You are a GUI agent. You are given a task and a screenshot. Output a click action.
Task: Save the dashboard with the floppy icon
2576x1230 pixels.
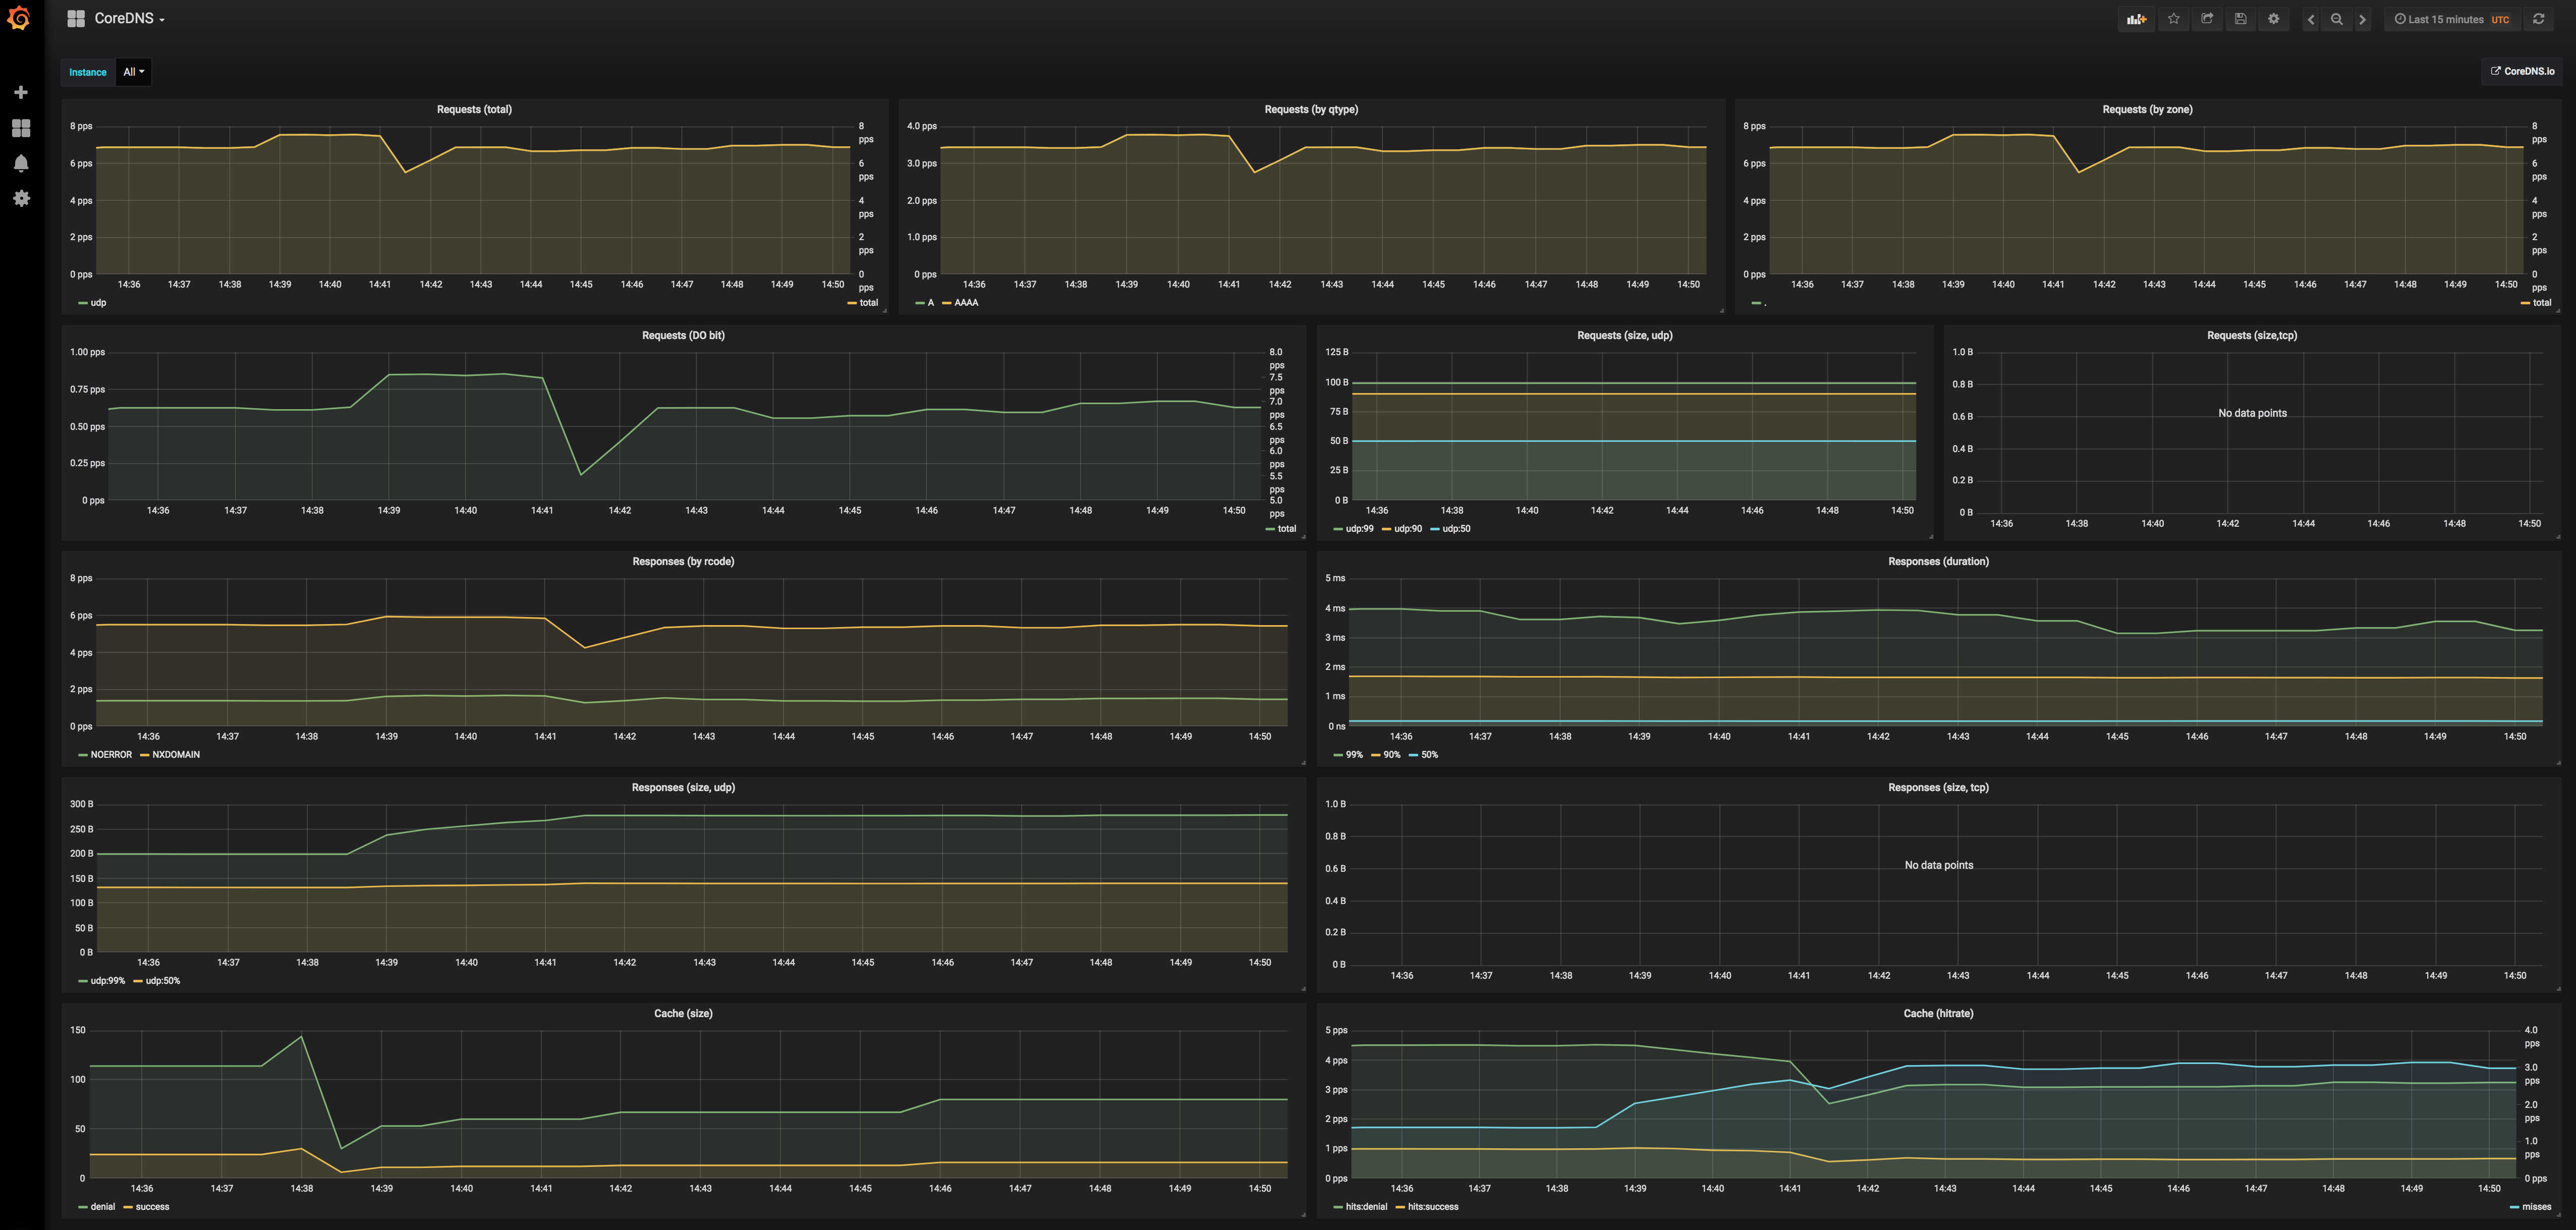tap(2240, 19)
